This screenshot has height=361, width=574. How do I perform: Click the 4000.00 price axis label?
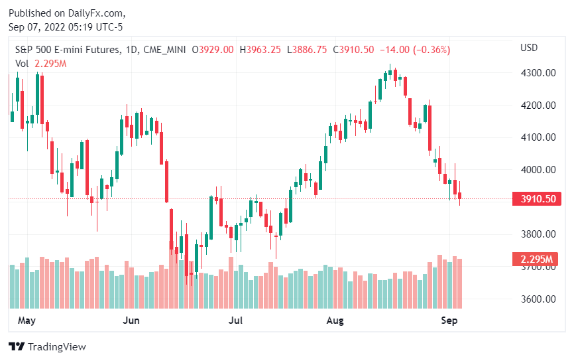coord(537,170)
